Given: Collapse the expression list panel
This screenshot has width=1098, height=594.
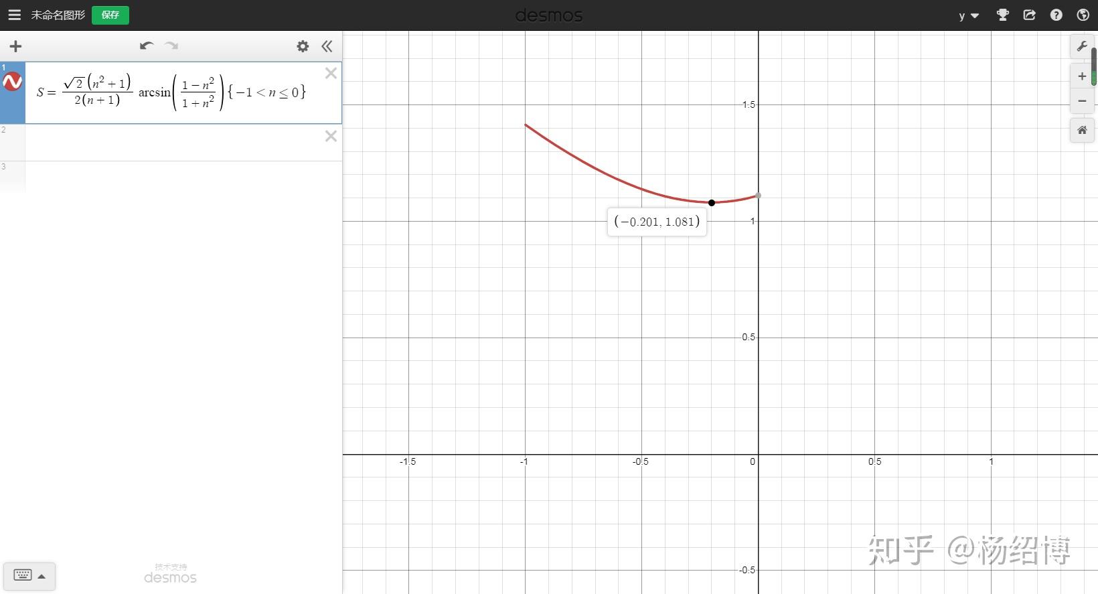Looking at the screenshot, I should point(327,46).
